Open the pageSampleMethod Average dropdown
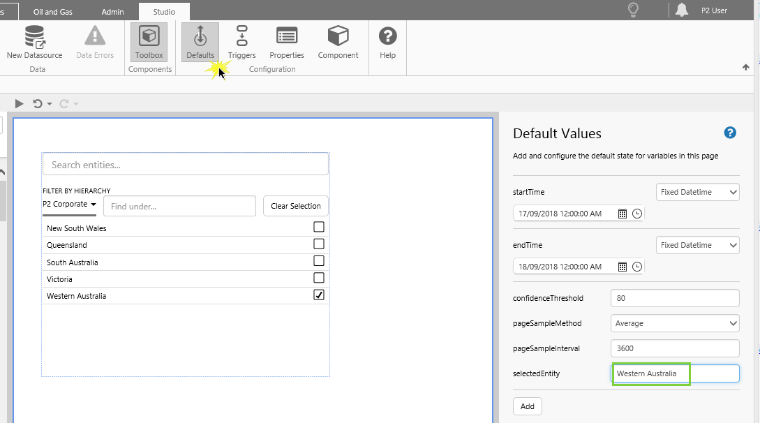The width and height of the screenshot is (760, 423). (x=674, y=323)
